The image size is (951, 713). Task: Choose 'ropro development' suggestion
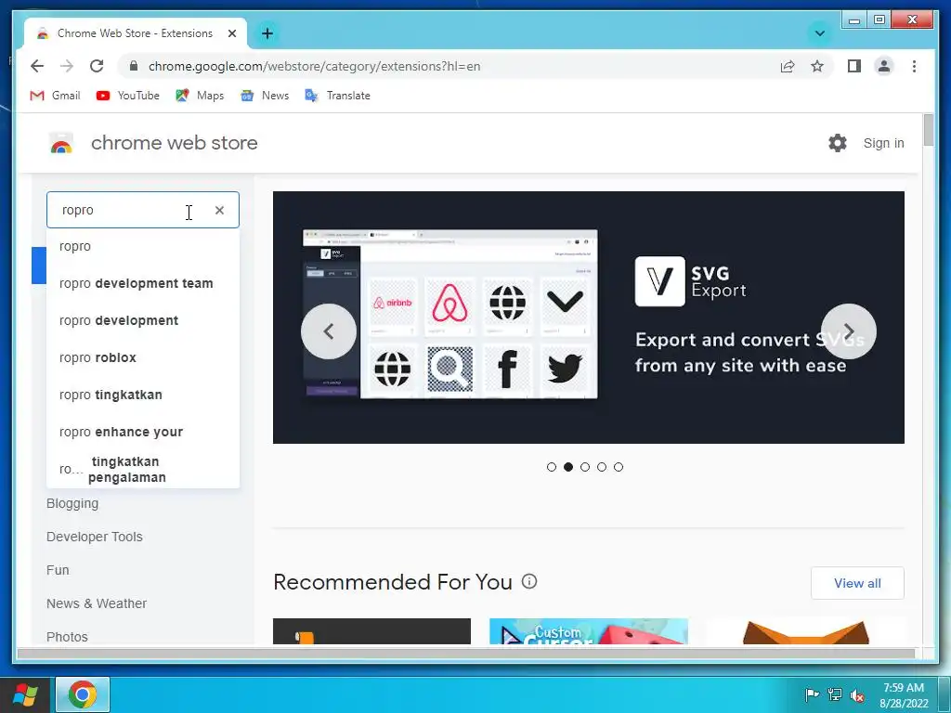(x=143, y=320)
